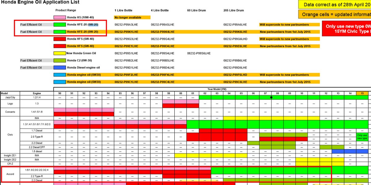Image resolution: width=371 pixels, height=185 pixels.
Task: Select part number 08232-P99F2LHE
Action: 126,75
